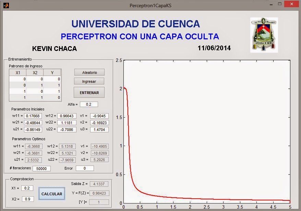Select the X2 column header in table
Screen dimensions: 301x211
(35, 72)
